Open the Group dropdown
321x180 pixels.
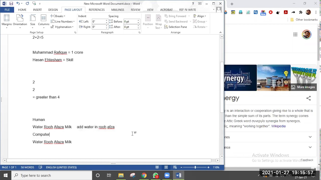[x=200, y=21]
